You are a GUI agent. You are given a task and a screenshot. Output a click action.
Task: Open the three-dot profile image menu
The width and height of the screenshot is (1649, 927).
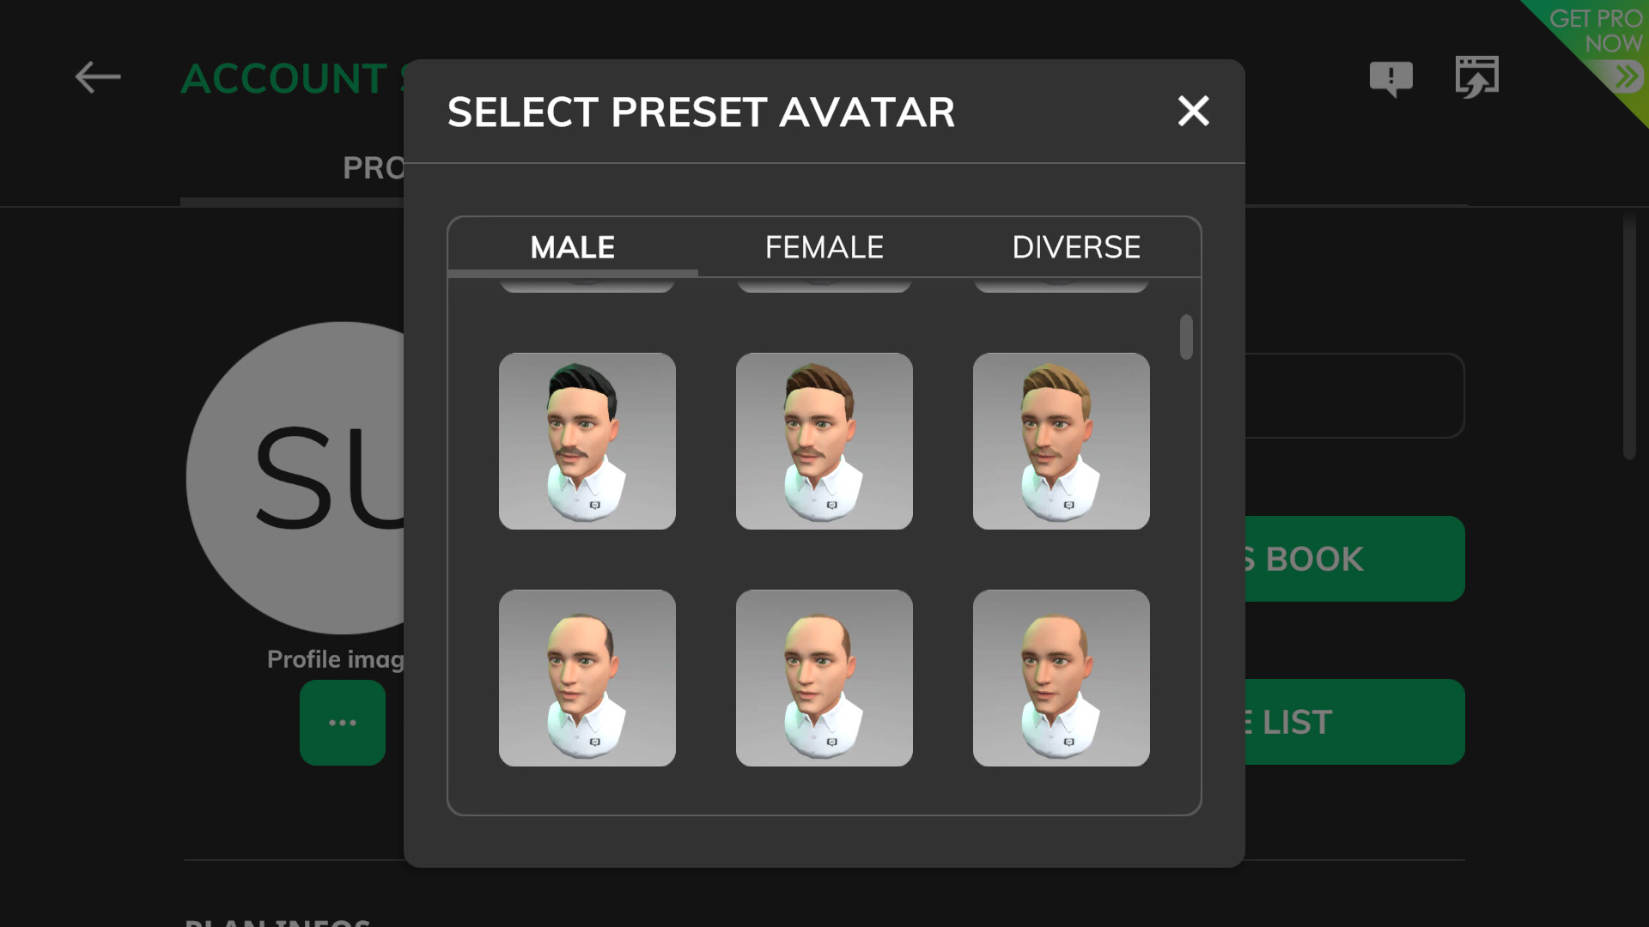343,723
